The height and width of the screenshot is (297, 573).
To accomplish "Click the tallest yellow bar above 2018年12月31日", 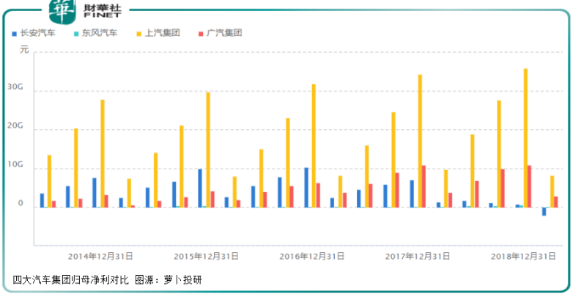I will 525,138.
